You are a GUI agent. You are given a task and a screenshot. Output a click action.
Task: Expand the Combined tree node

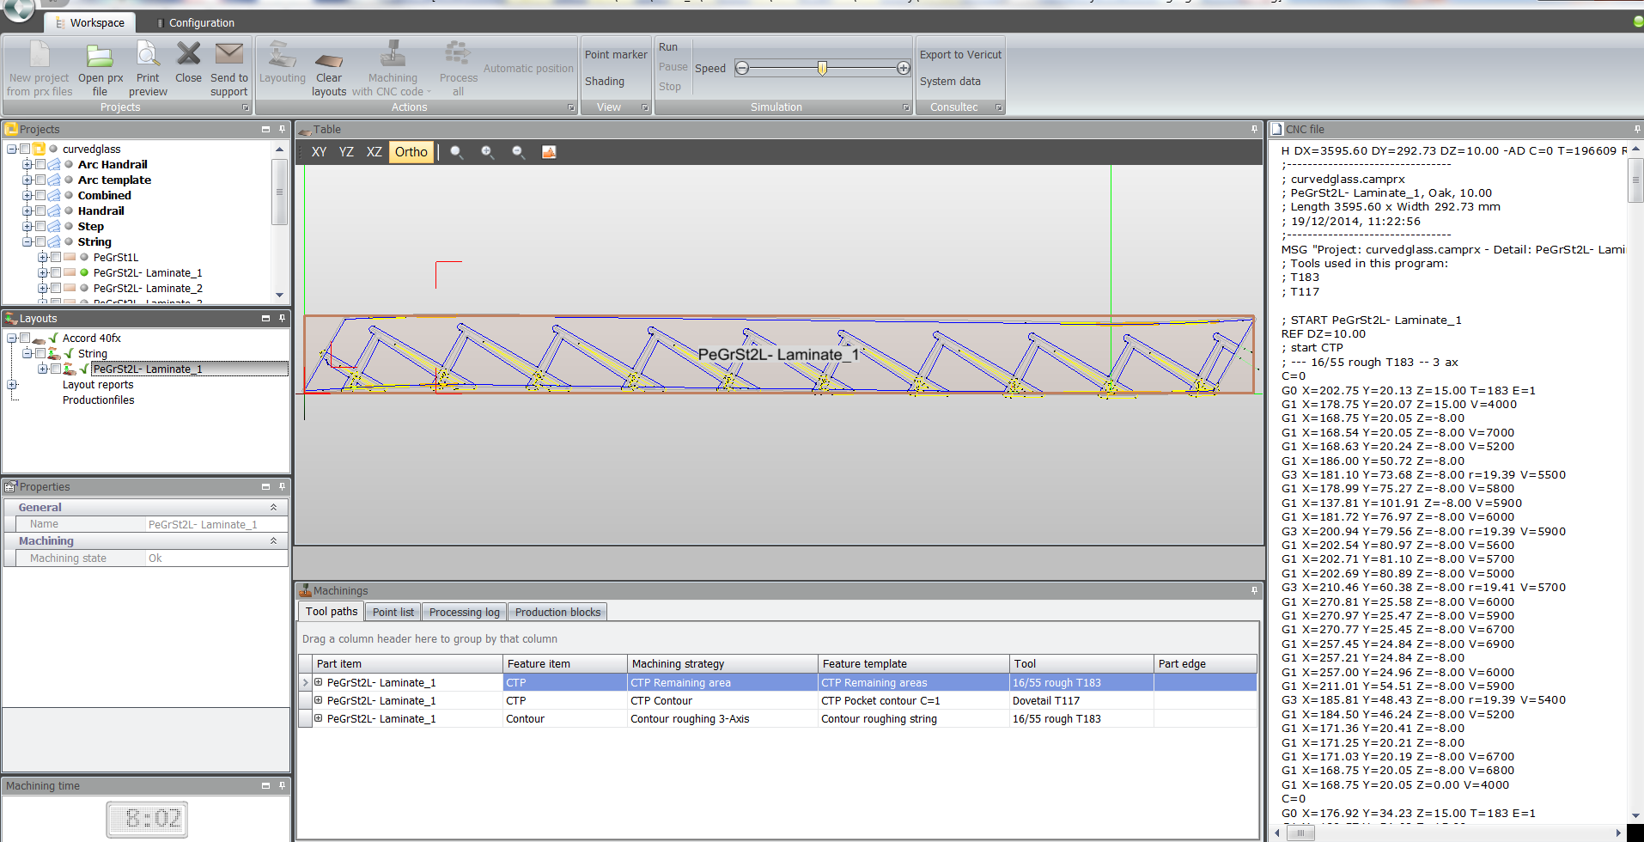(27, 195)
